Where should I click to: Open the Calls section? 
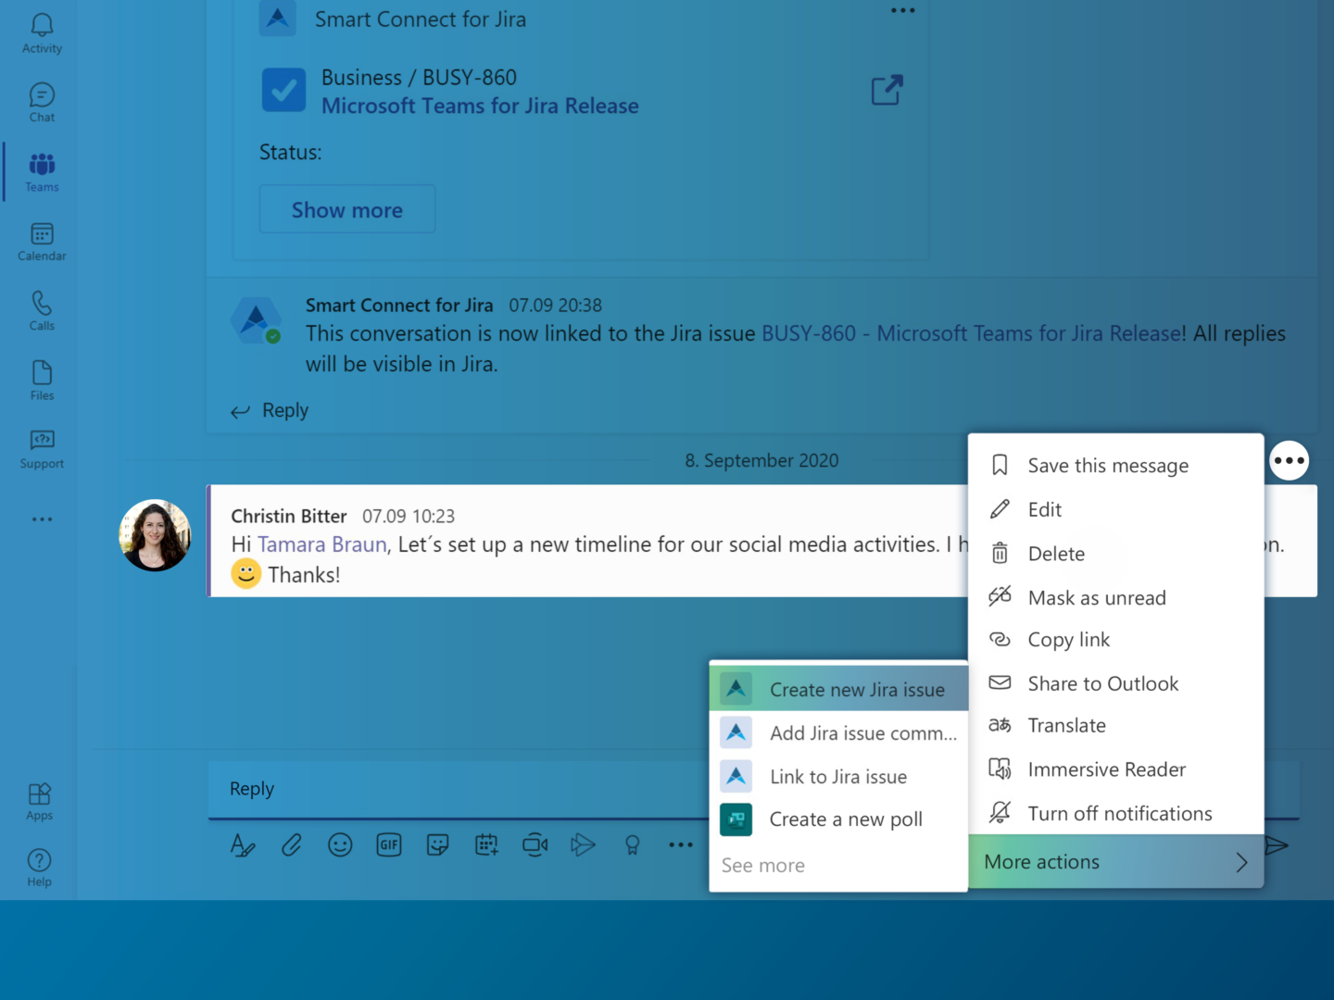coord(42,311)
